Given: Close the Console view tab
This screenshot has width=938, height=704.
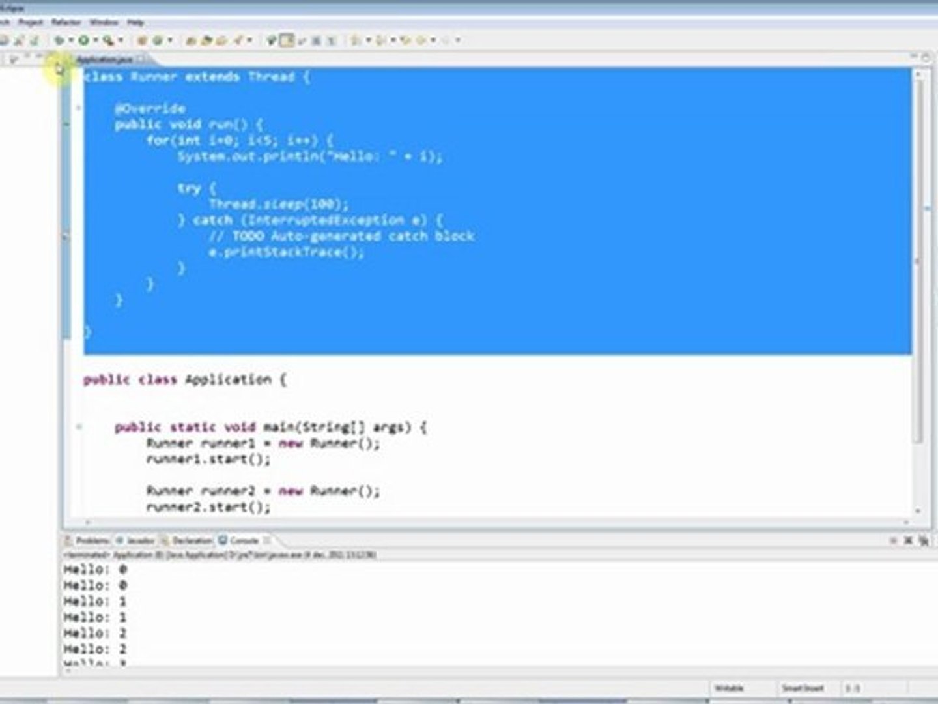Looking at the screenshot, I should [266, 540].
